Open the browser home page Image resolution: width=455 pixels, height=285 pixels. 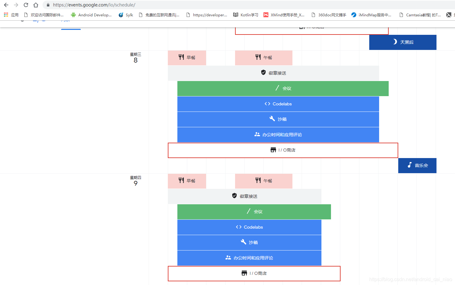36,5
